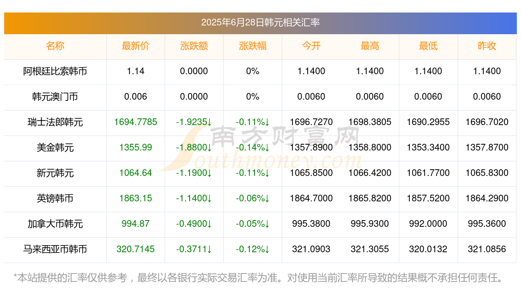Click the title 2025年6月28日韩元相关汇率

coord(260,23)
